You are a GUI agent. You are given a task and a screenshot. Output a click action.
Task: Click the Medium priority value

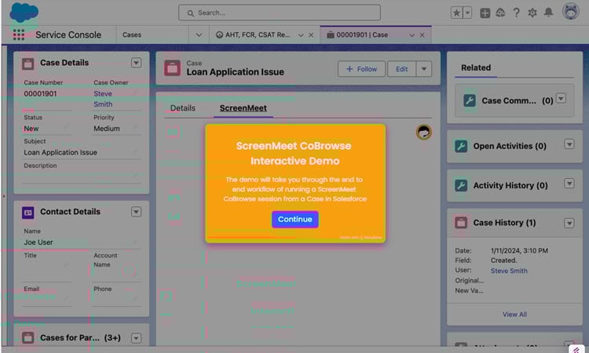click(107, 129)
